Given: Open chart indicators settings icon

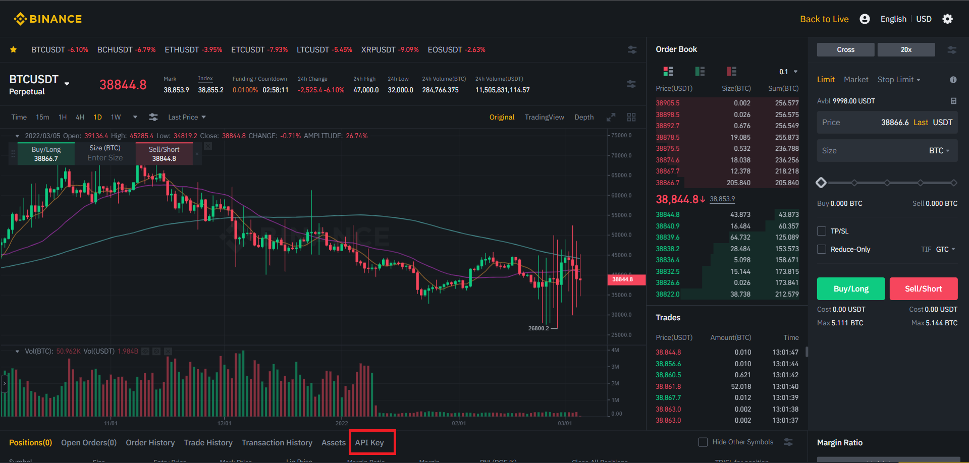Looking at the screenshot, I should (x=153, y=117).
